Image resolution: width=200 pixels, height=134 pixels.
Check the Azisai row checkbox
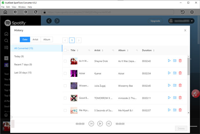coord(65,73)
